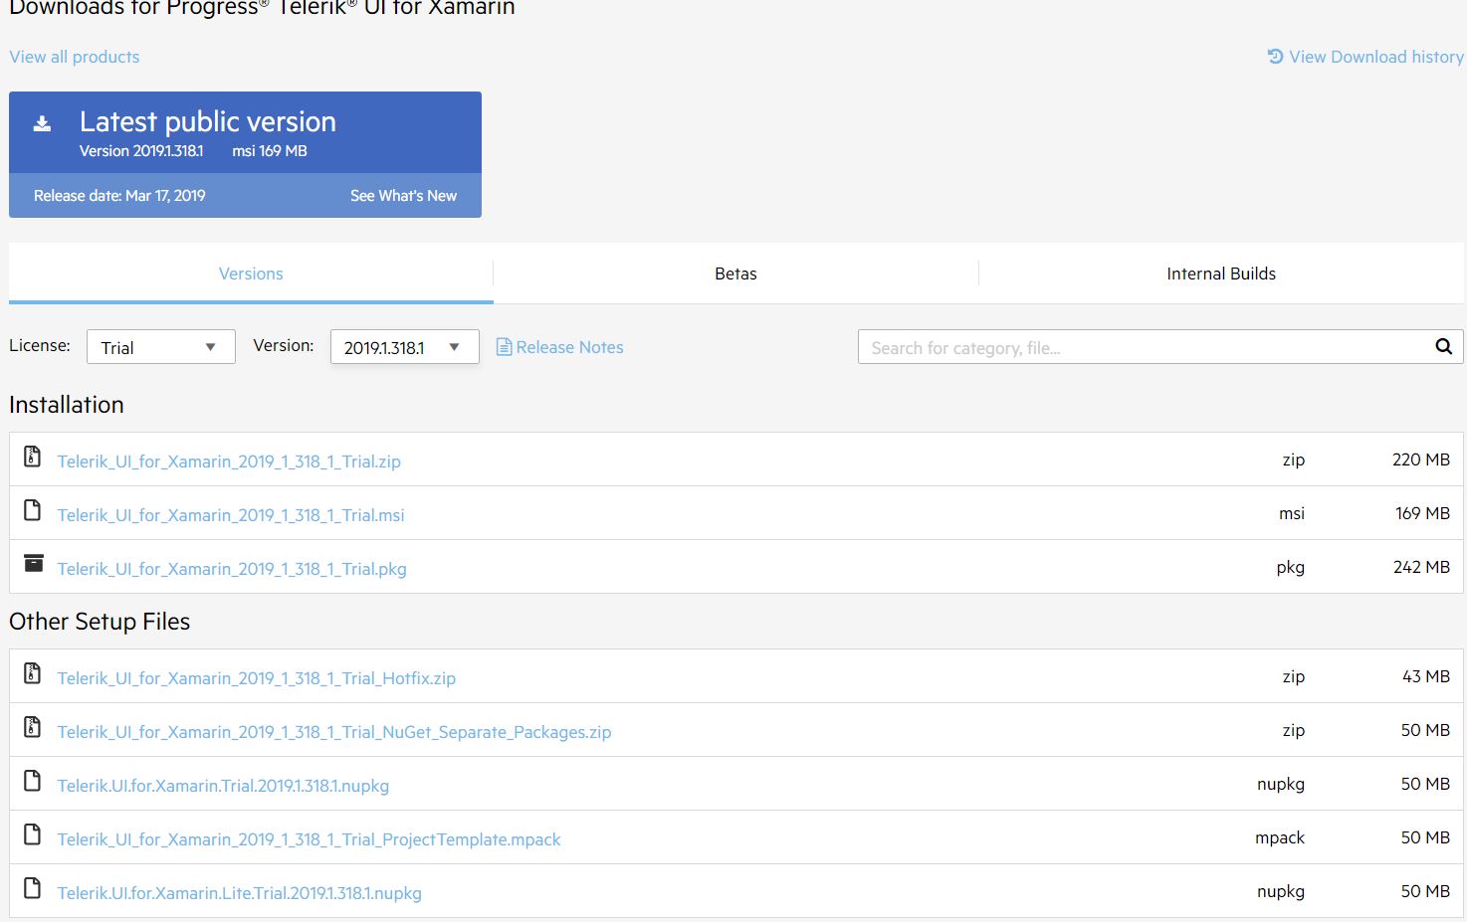Click the Release date: Mar 17, 2019 text
Viewport: 1467px width, 922px height.
point(119,196)
